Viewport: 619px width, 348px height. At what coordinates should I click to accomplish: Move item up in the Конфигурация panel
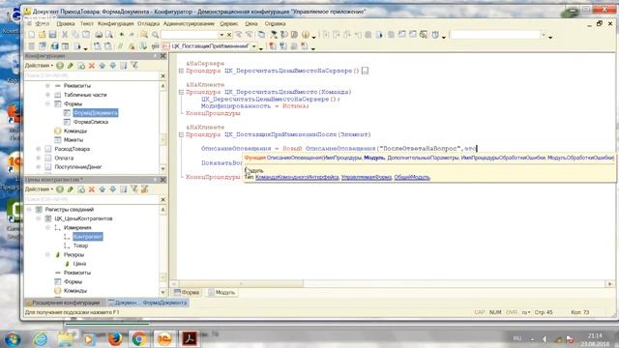click(103, 66)
